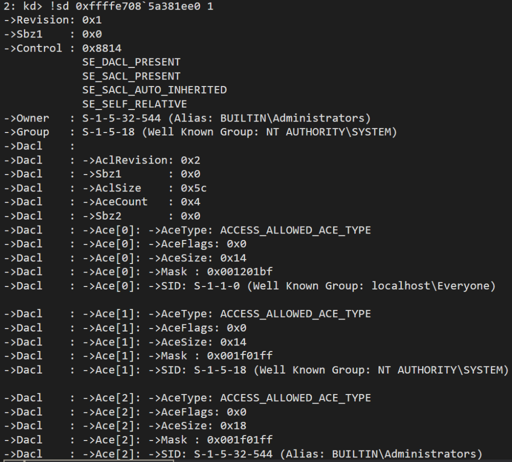Click the SE_SACL_PRESENT flag text
This screenshot has width=512, height=462.
coord(131,76)
